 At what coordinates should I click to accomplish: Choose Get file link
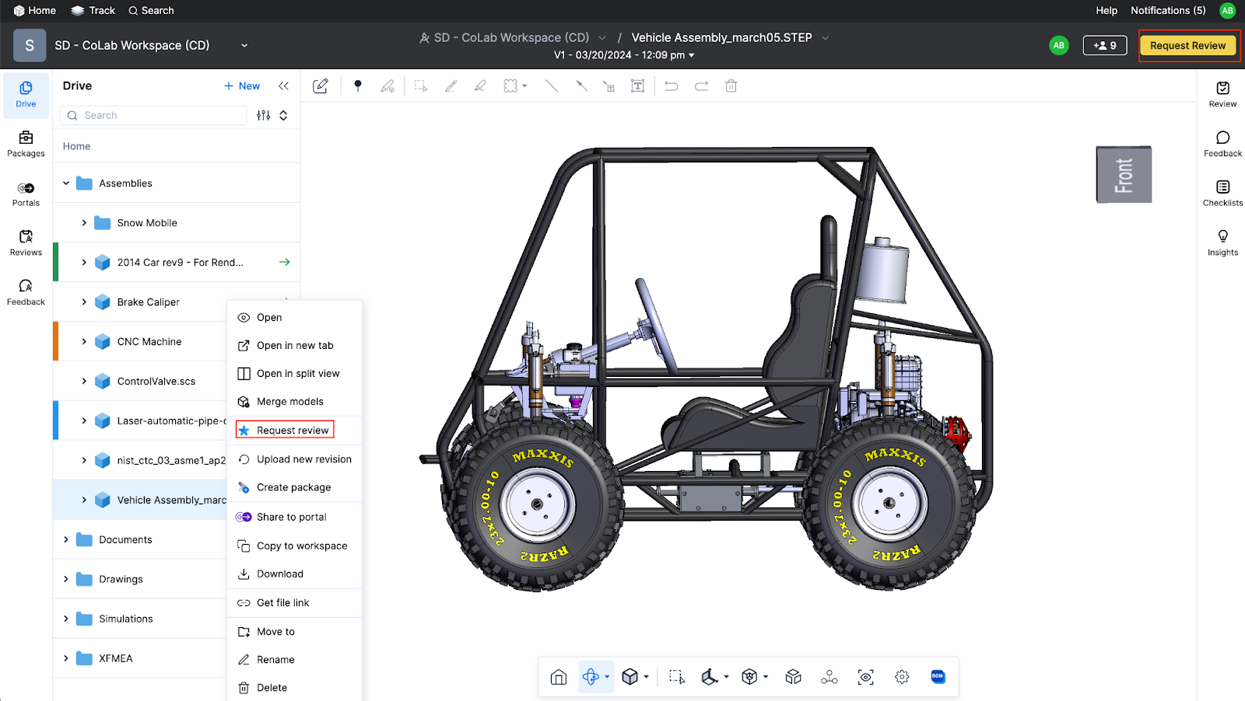click(294, 602)
